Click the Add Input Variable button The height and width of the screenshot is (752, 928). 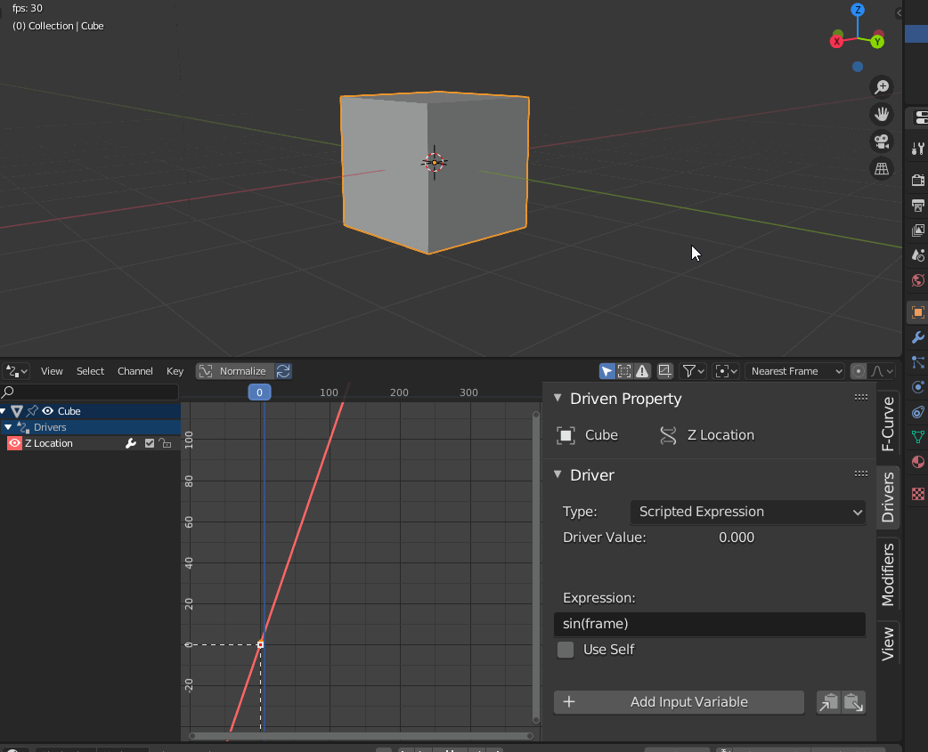click(x=679, y=702)
